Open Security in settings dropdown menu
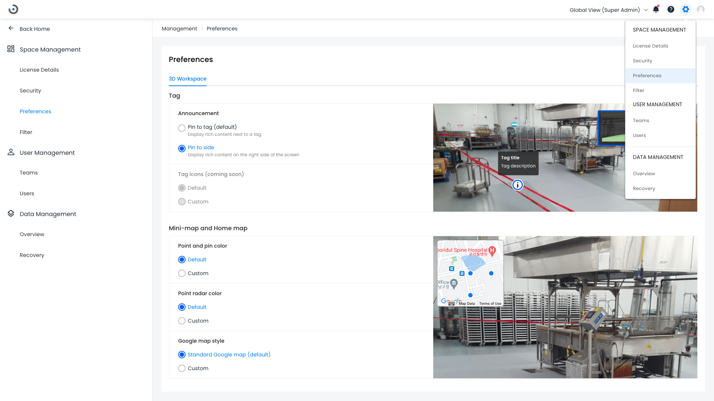 point(660,61)
